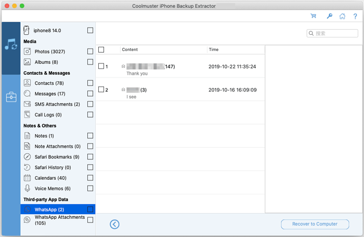Click the Photos category icon
Screen dimensions: 364x237
[x=27, y=51]
